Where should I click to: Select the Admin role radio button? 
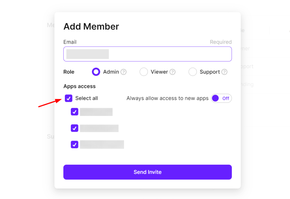click(96, 72)
